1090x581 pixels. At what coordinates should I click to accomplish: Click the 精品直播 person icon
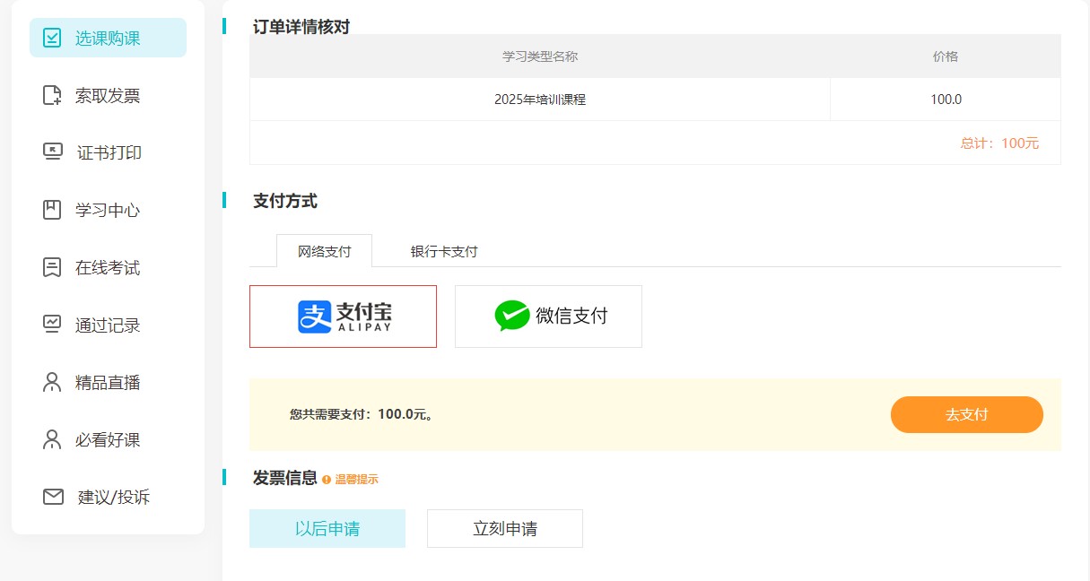[53, 382]
